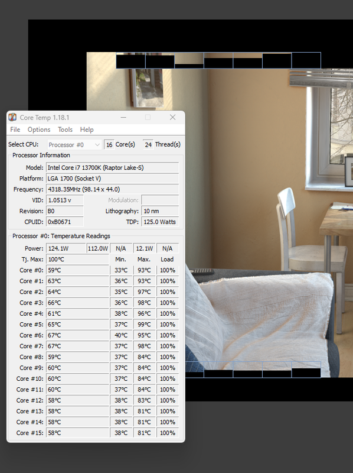Click Core #9 current temperature 60°C
353x473 pixels.
[77, 368]
